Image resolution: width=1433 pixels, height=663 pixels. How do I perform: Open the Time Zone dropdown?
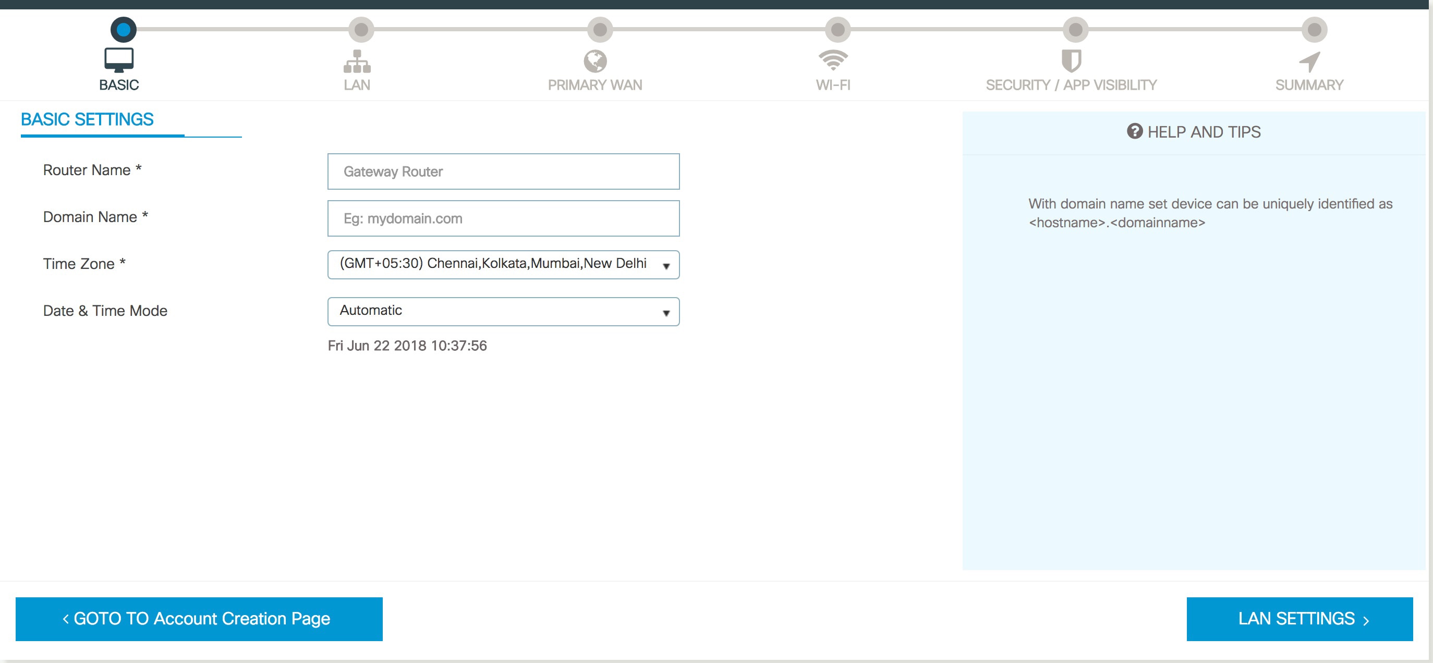point(503,264)
